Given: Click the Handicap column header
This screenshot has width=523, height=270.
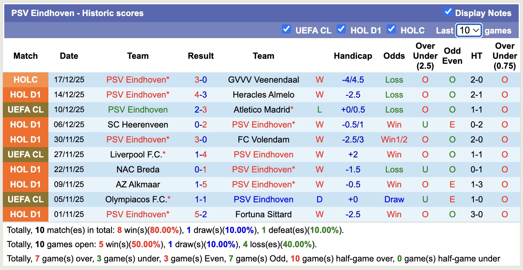Looking at the screenshot, I should tap(353, 56).
